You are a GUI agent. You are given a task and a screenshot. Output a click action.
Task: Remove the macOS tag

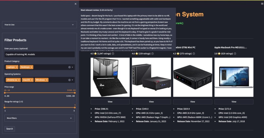click(x=32, y=80)
